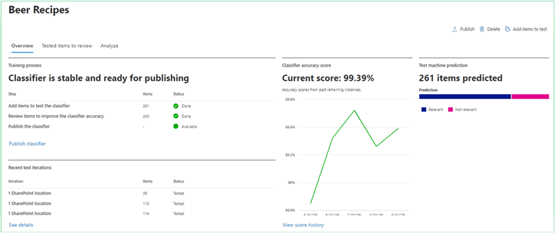Click the SharePoint location row with 115 items

click(141, 203)
